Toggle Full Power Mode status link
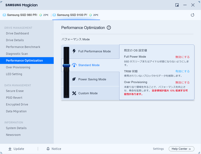Image resolution: width=201 pixels, height=154 pixels. [x=183, y=57]
